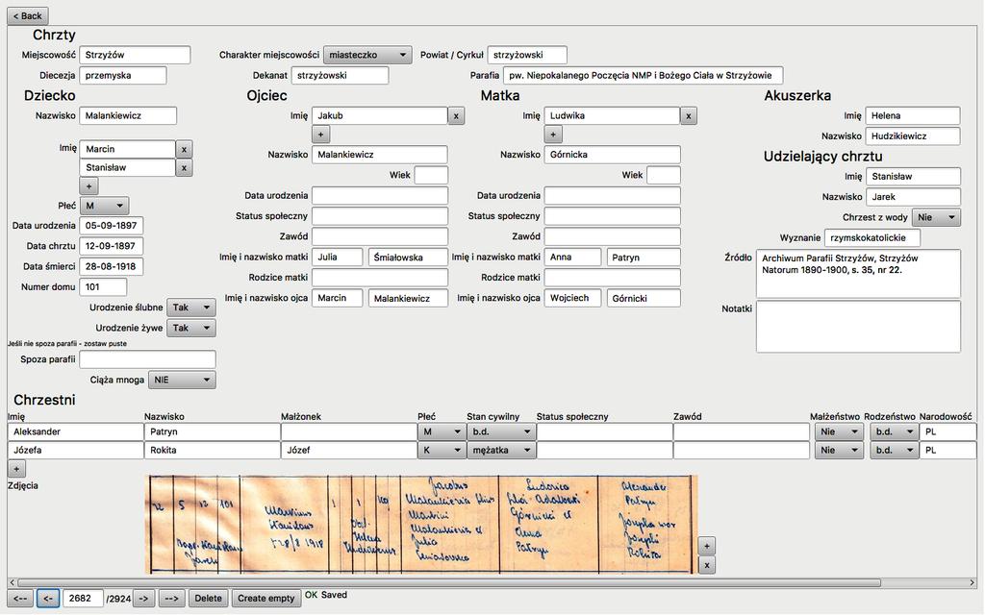The image size is (985, 615).
Task: Click mother's father name Wojciech
Action: click(572, 298)
